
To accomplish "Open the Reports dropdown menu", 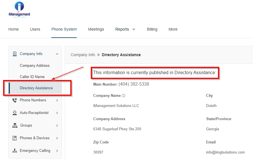I will coord(125,29).
